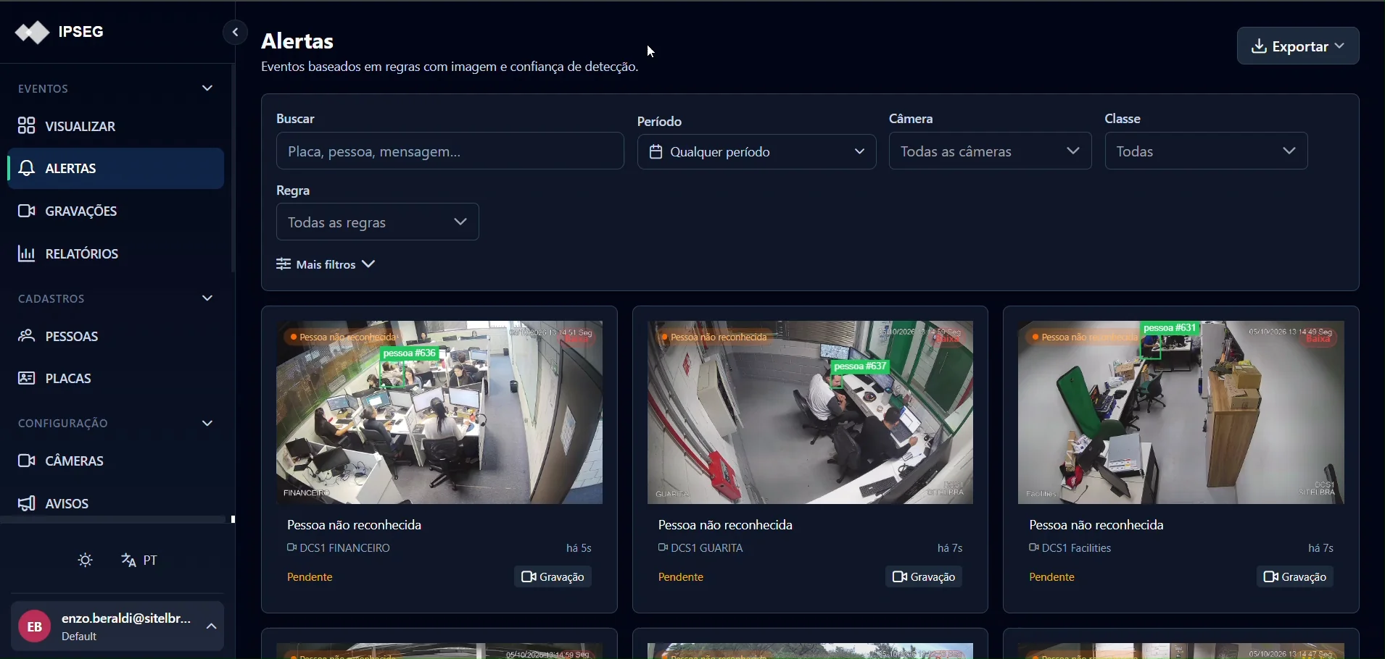Collapse the Configuração section
This screenshot has width=1385, height=659.
pyautogui.click(x=207, y=424)
